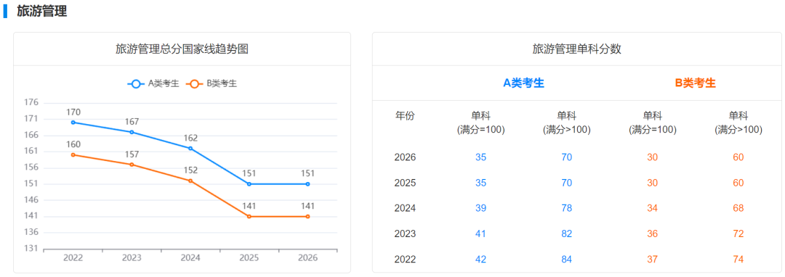Click the 70 score in 2025 row

(x=567, y=183)
